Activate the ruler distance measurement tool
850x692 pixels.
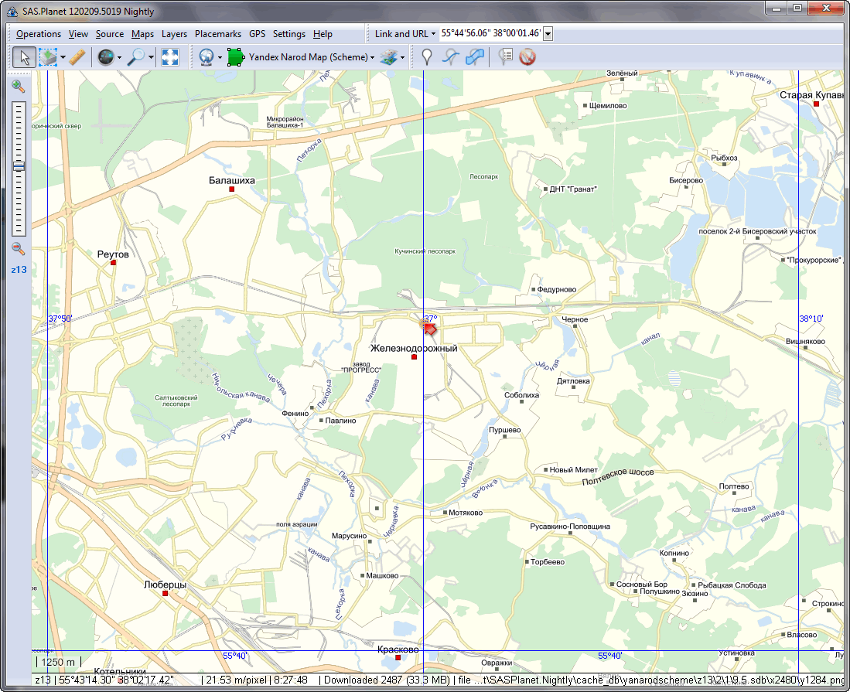coord(76,57)
